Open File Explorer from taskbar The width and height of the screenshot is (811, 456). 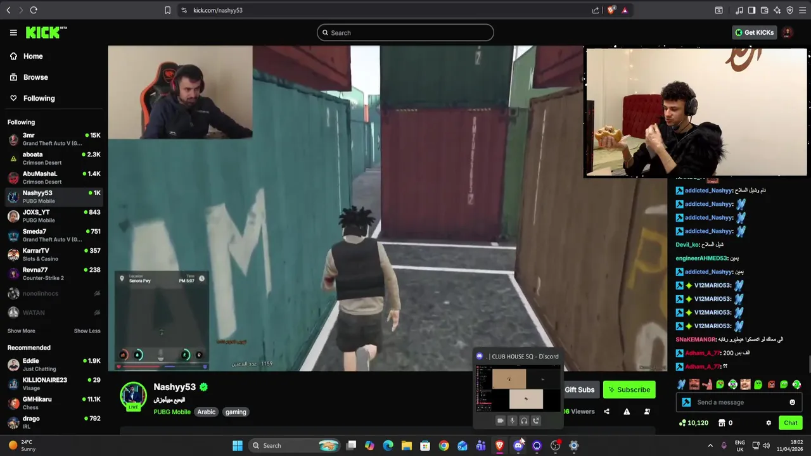tap(407, 446)
